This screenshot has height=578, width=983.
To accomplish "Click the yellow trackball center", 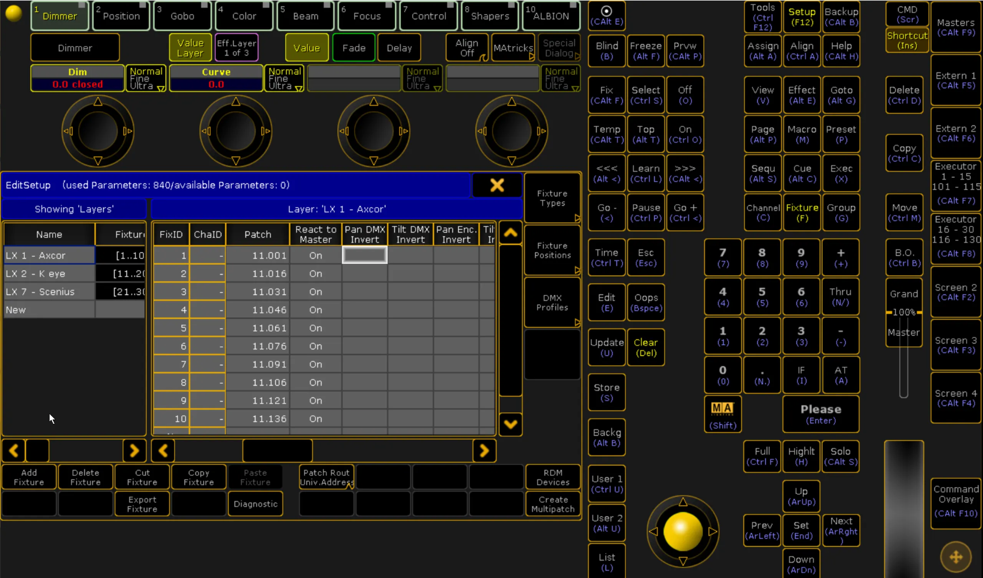I will [683, 531].
